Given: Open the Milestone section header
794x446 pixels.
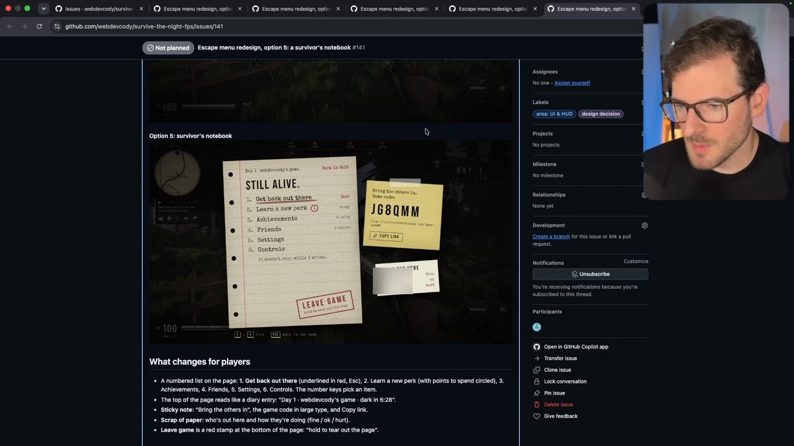Looking at the screenshot, I should coord(544,164).
